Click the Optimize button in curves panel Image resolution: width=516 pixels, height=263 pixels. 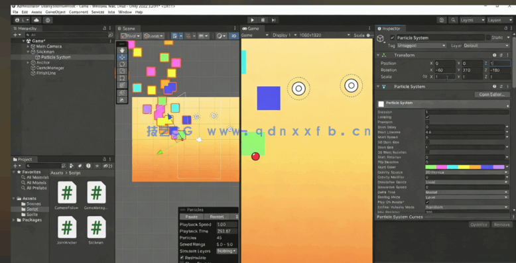[479, 225]
